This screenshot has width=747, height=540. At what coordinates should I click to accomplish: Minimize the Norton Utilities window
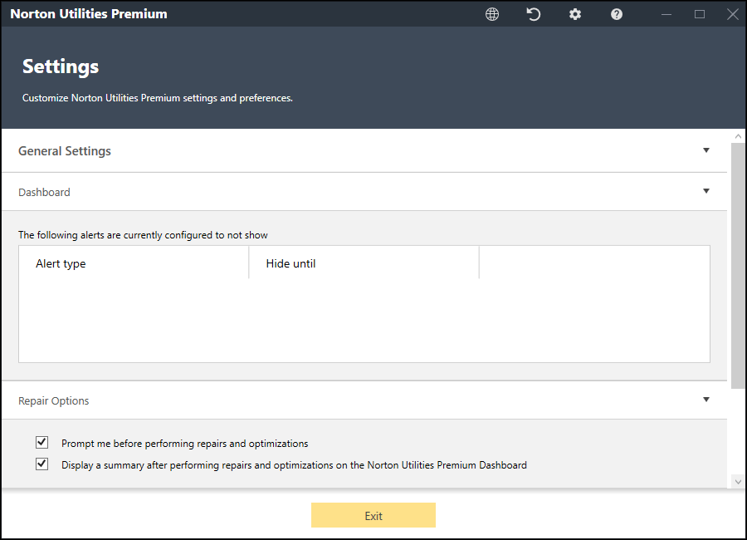(666, 14)
